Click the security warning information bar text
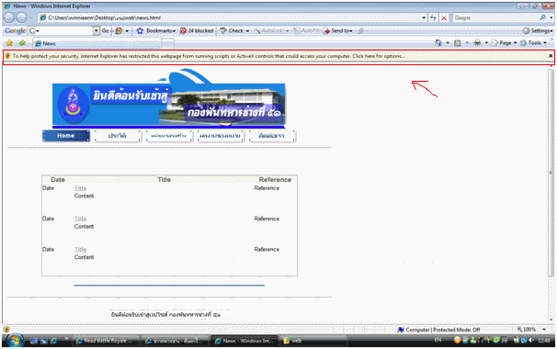Viewport: 557px width, 349px height. (x=209, y=56)
